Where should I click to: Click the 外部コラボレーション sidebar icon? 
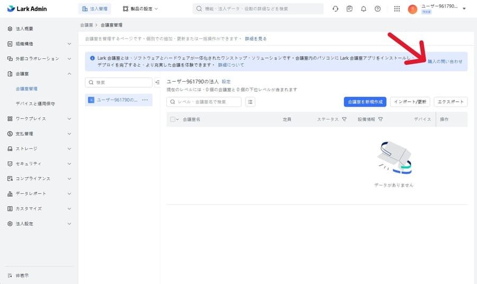[x=10, y=58]
